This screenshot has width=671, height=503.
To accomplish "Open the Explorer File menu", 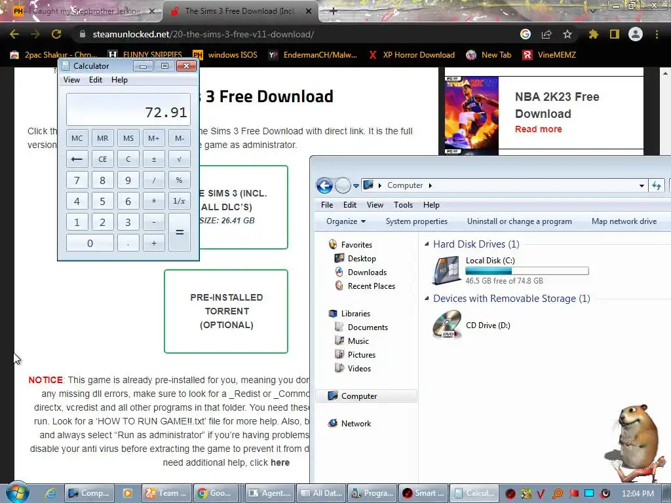I will (x=327, y=205).
